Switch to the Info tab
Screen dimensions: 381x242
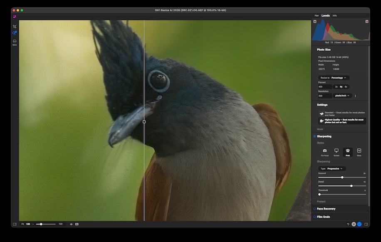tap(334, 15)
